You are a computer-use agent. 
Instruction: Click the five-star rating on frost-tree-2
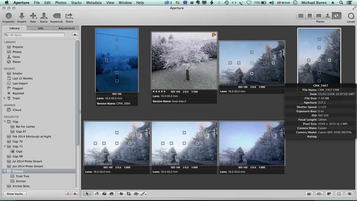[159, 92]
